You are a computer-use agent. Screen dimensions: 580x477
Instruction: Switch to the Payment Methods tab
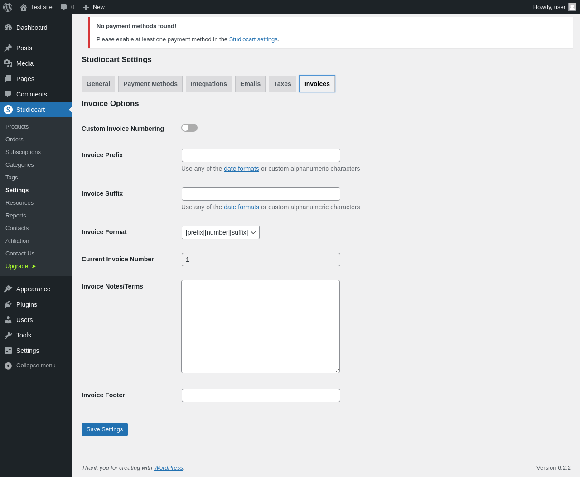coord(150,84)
